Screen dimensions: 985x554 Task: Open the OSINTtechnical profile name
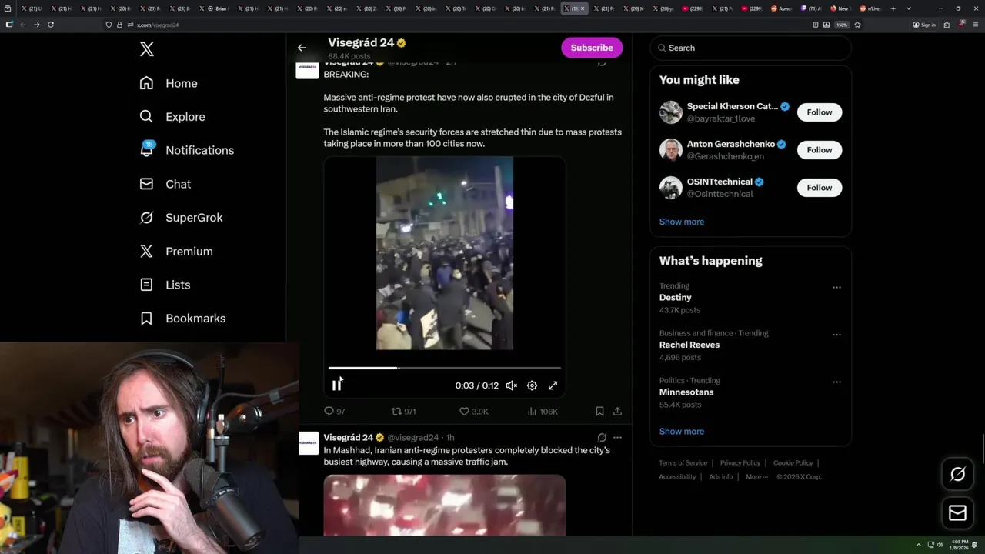pyautogui.click(x=720, y=182)
